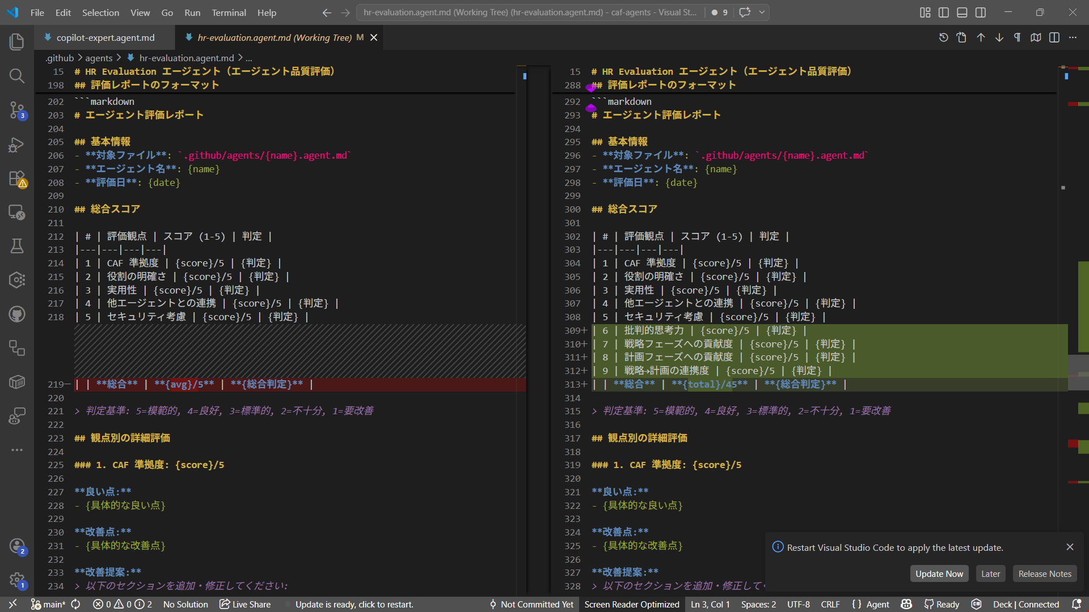Open Source Control view with 3 changes
This screenshot has width=1089, height=612.
click(17, 110)
